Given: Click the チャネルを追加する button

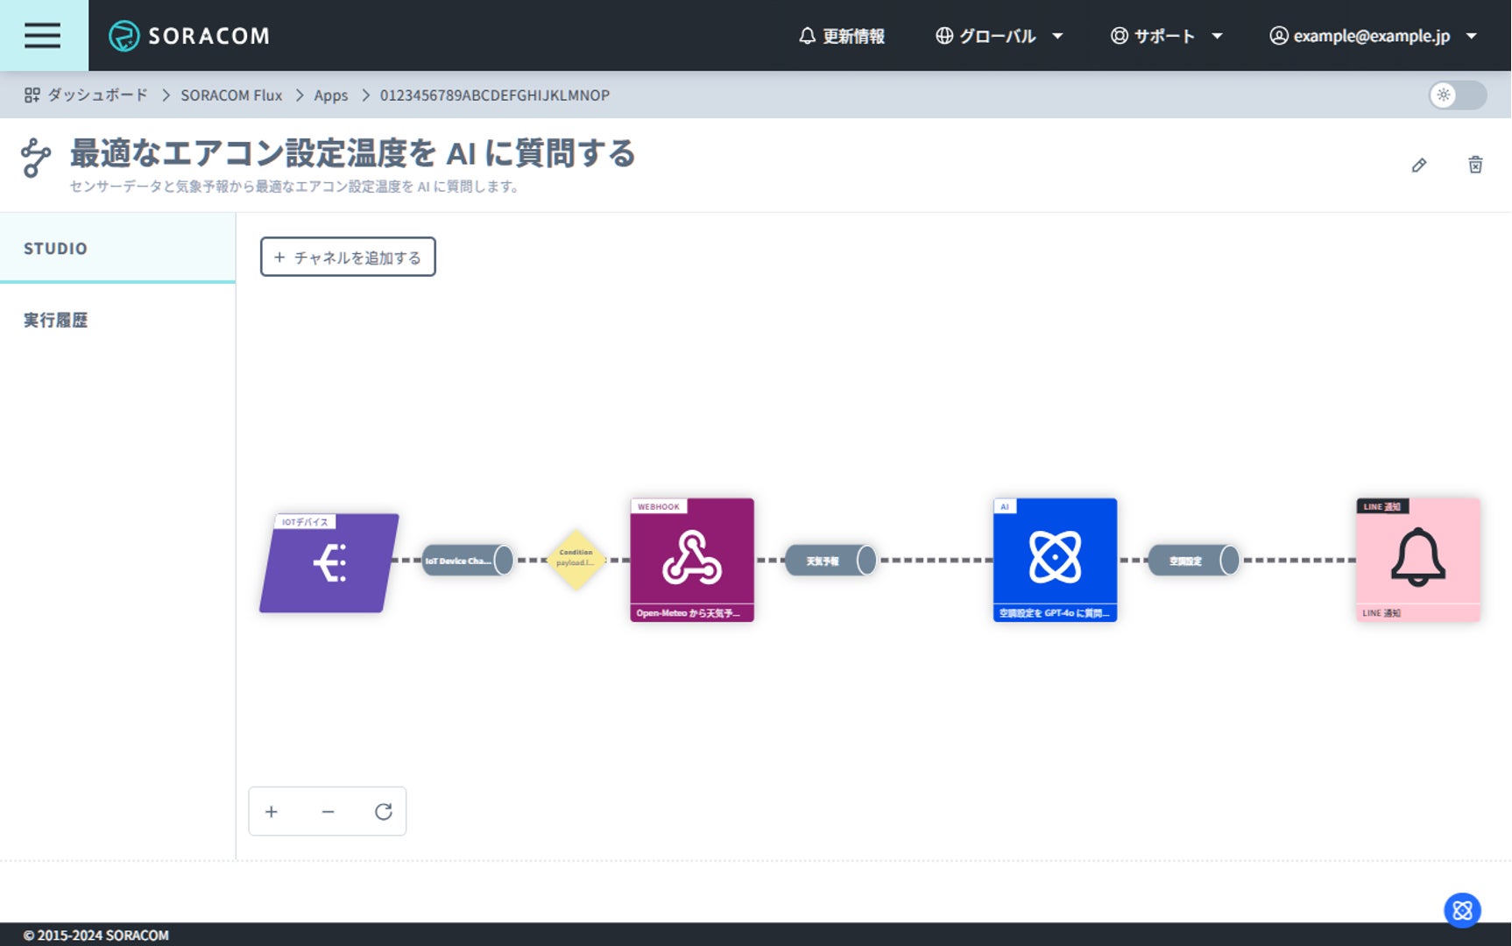Looking at the screenshot, I should (x=348, y=258).
